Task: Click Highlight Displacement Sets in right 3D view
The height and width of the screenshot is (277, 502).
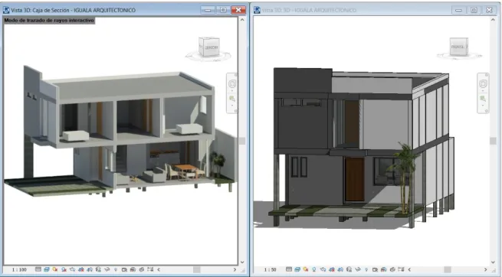Action: pos(392,269)
